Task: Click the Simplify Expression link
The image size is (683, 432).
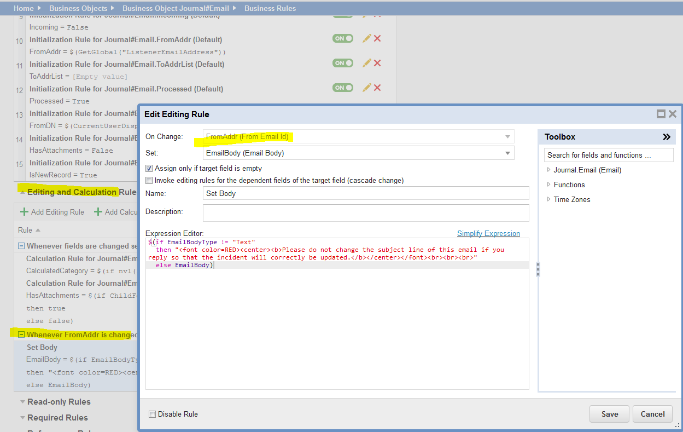Action: 488,233
